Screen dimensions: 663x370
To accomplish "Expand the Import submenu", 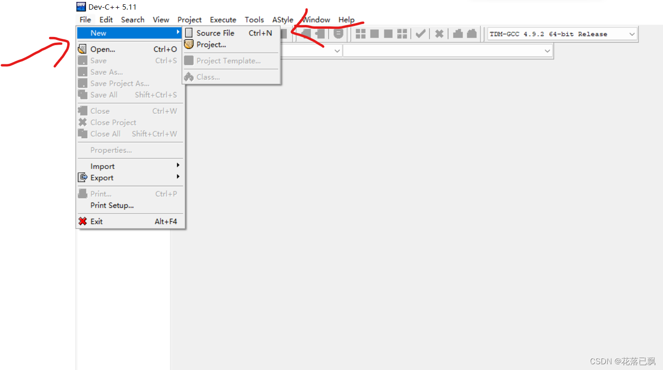I will 130,166.
